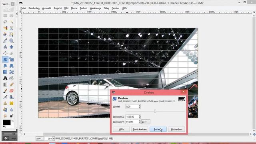Open the Auswahl menu
Screen dimensions: 256x144
[x=47, y=8]
